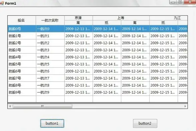Select 航船6号 row's 2009-12-14 上海 离 cell

pyautogui.click(x=135, y=71)
